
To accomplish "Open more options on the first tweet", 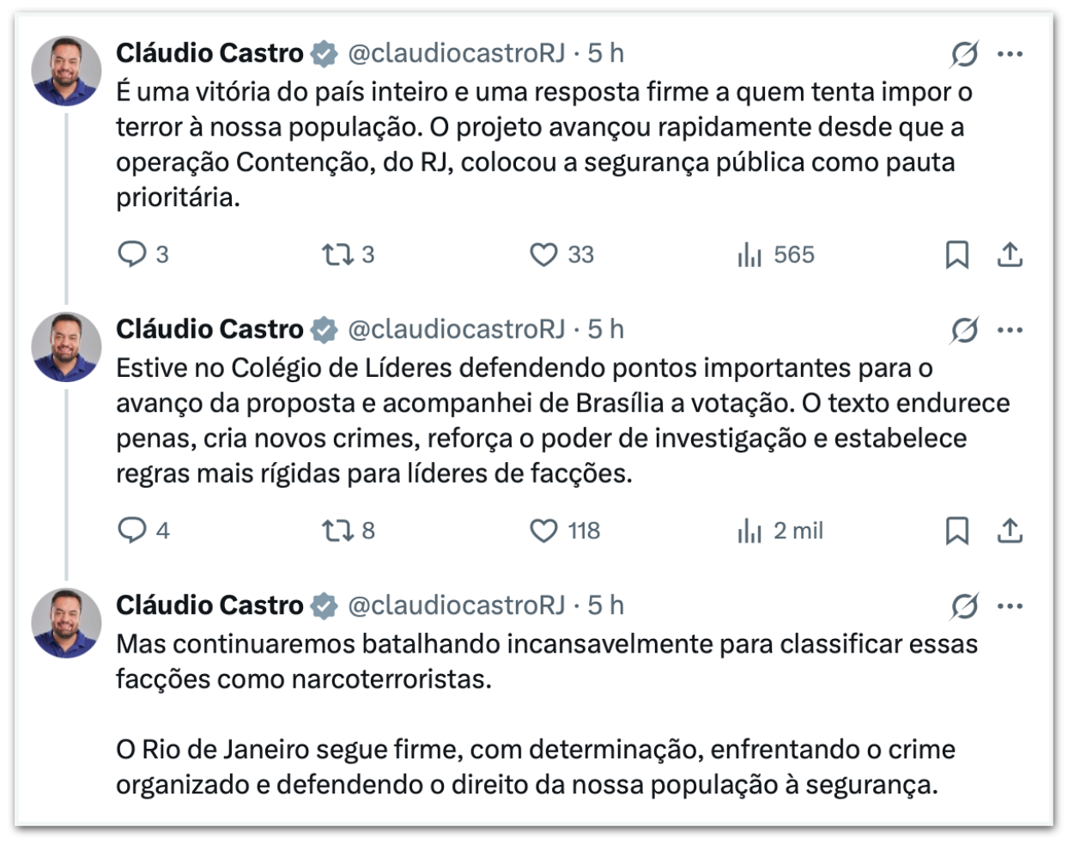I will click(1010, 54).
